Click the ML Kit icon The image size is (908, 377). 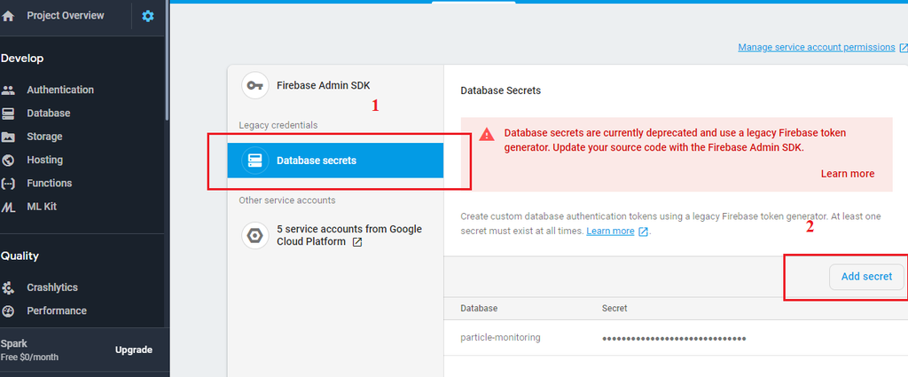coord(9,207)
